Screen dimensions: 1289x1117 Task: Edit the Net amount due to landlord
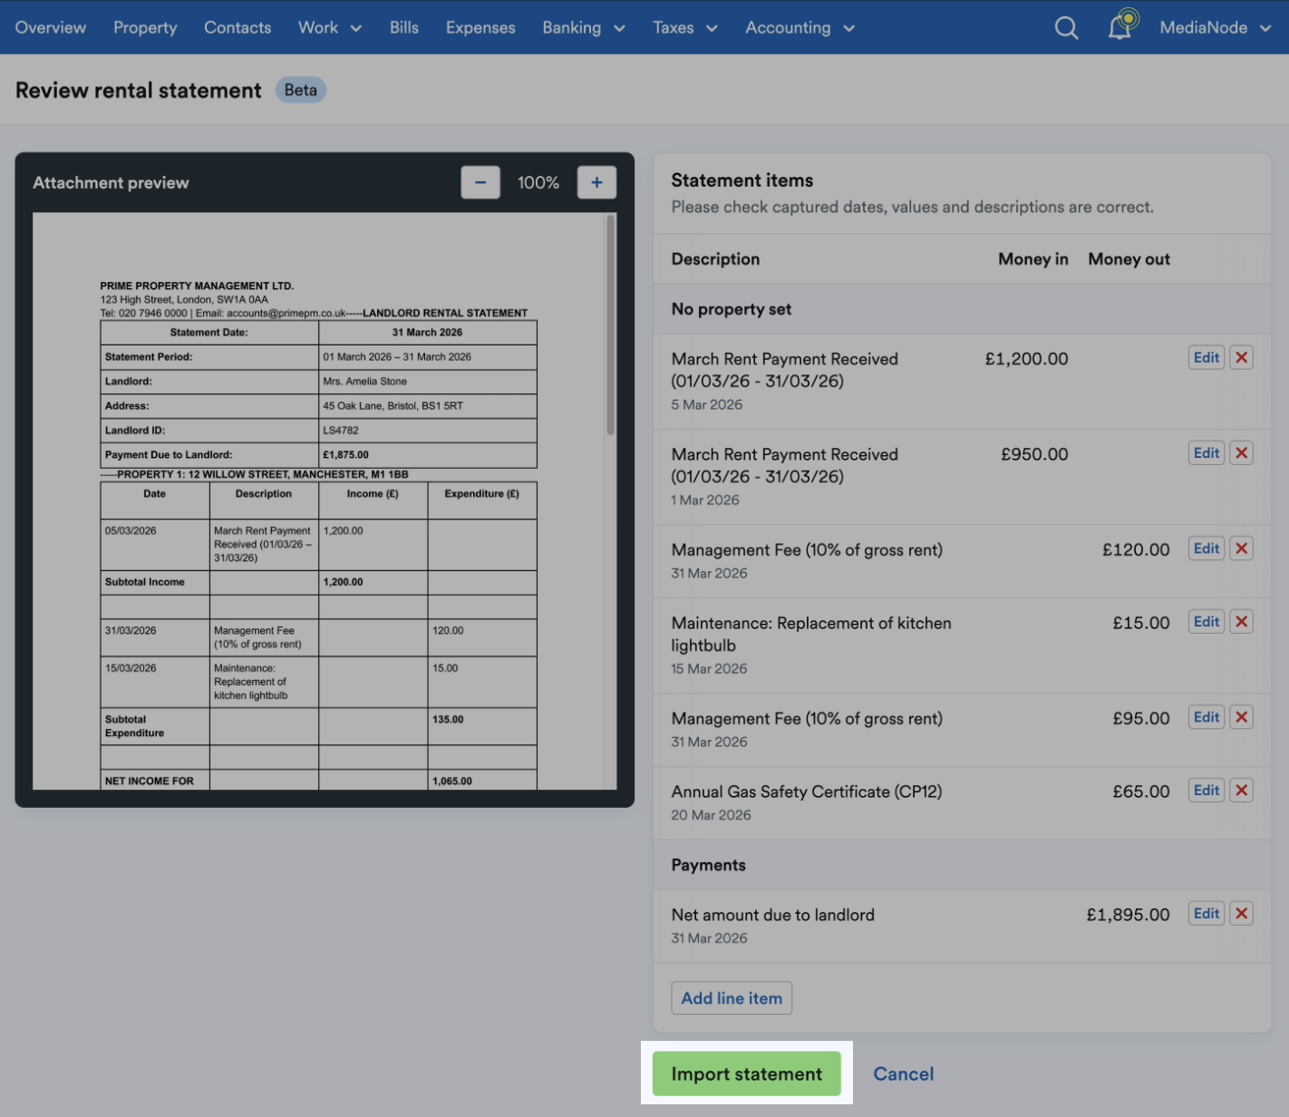[x=1207, y=913]
